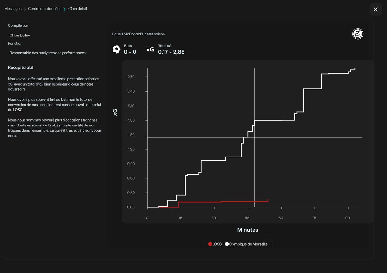This screenshot has height=273, width=387.
Task: Click the 15 tick on the minutes axis
Action: [181, 218]
